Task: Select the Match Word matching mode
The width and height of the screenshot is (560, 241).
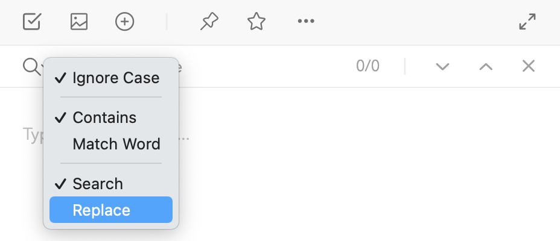Action: click(x=110, y=144)
